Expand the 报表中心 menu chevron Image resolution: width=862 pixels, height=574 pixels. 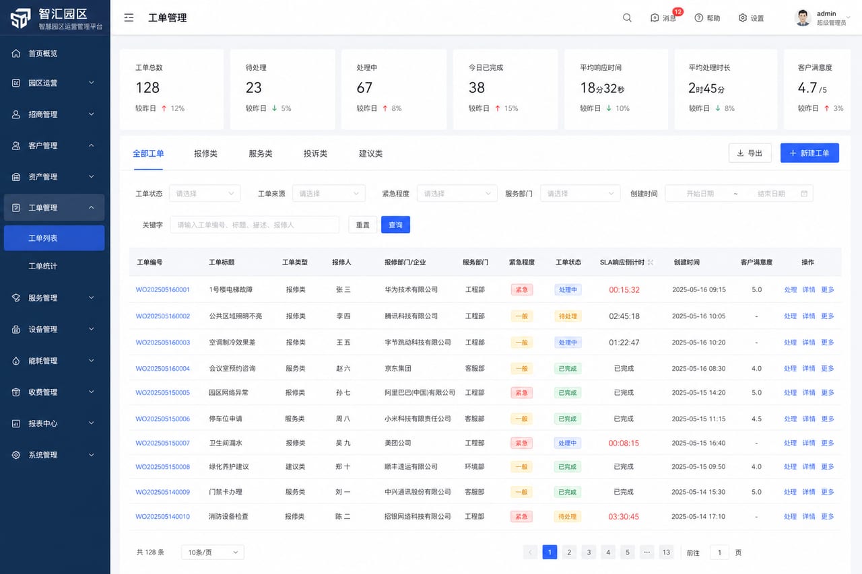click(x=92, y=423)
